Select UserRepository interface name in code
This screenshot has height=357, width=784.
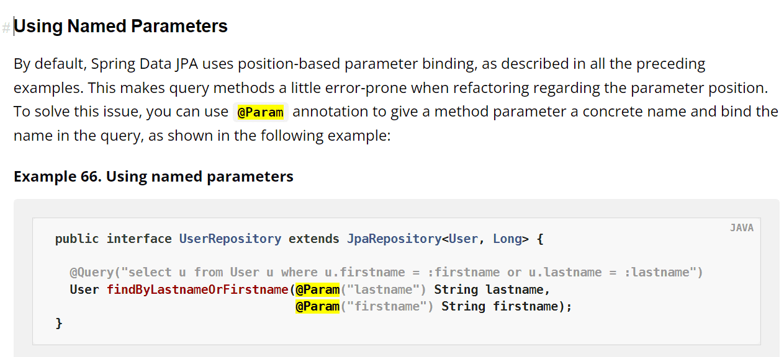click(230, 239)
